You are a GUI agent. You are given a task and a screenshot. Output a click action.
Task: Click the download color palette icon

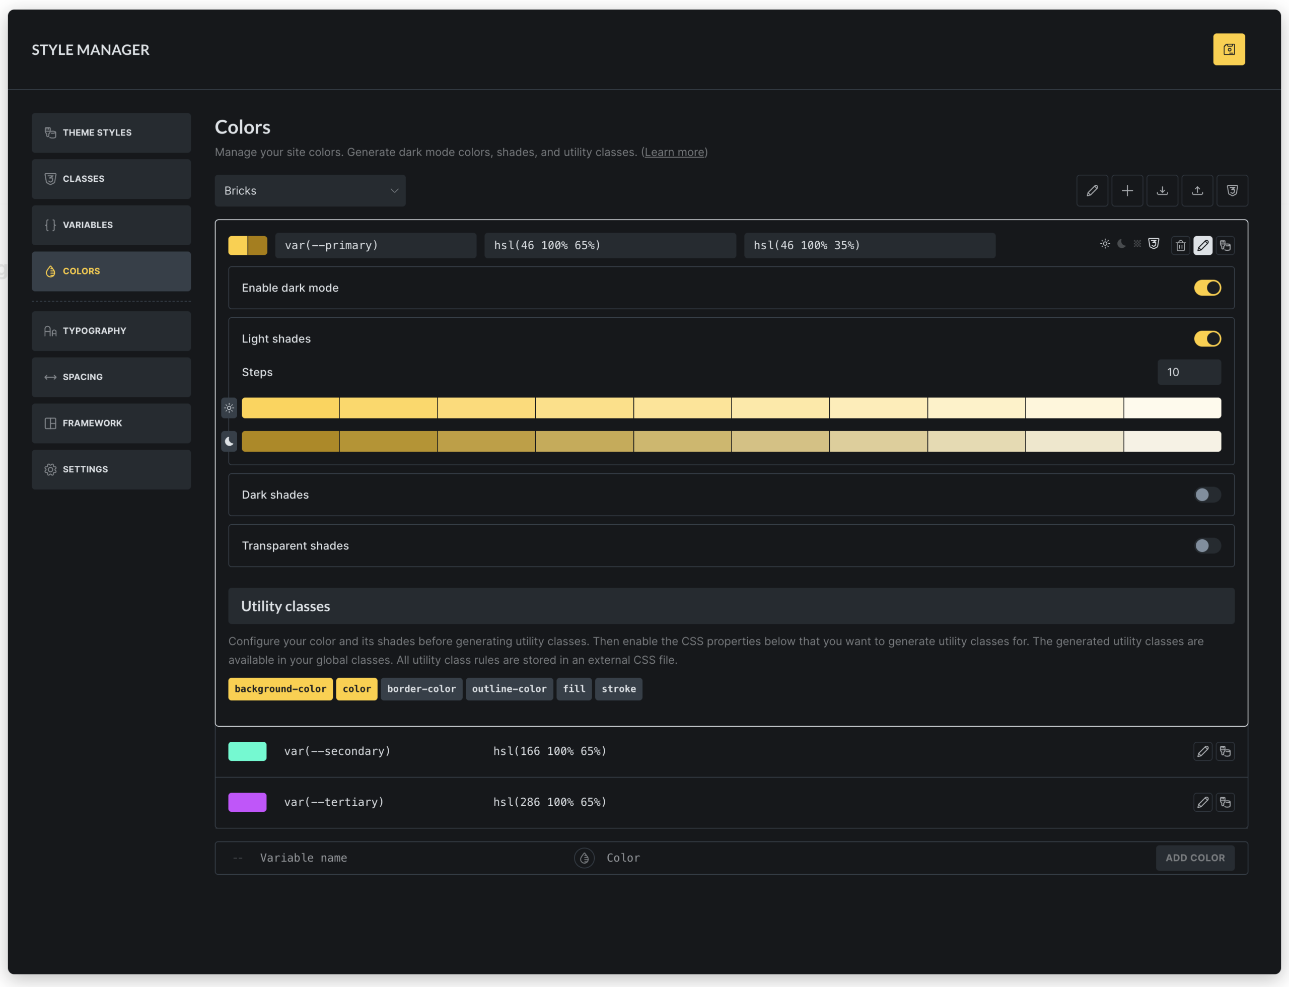pos(1162,190)
